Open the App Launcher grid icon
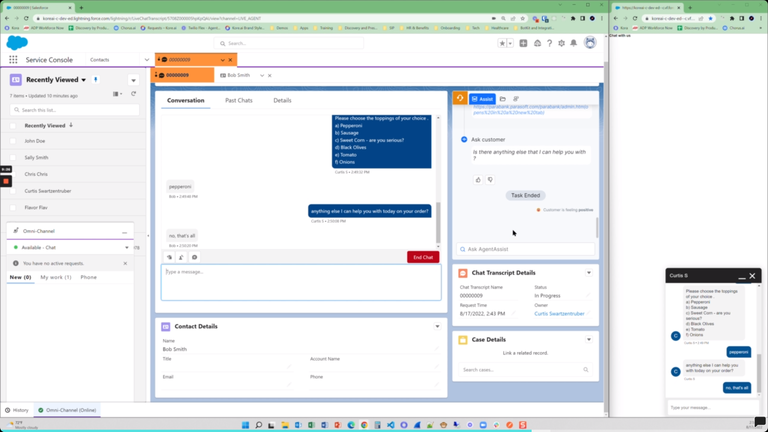 [13, 60]
